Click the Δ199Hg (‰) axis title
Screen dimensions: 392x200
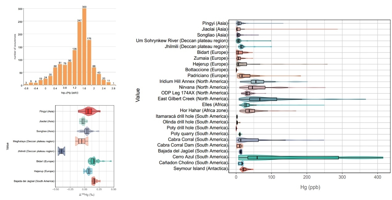tap(85, 195)
